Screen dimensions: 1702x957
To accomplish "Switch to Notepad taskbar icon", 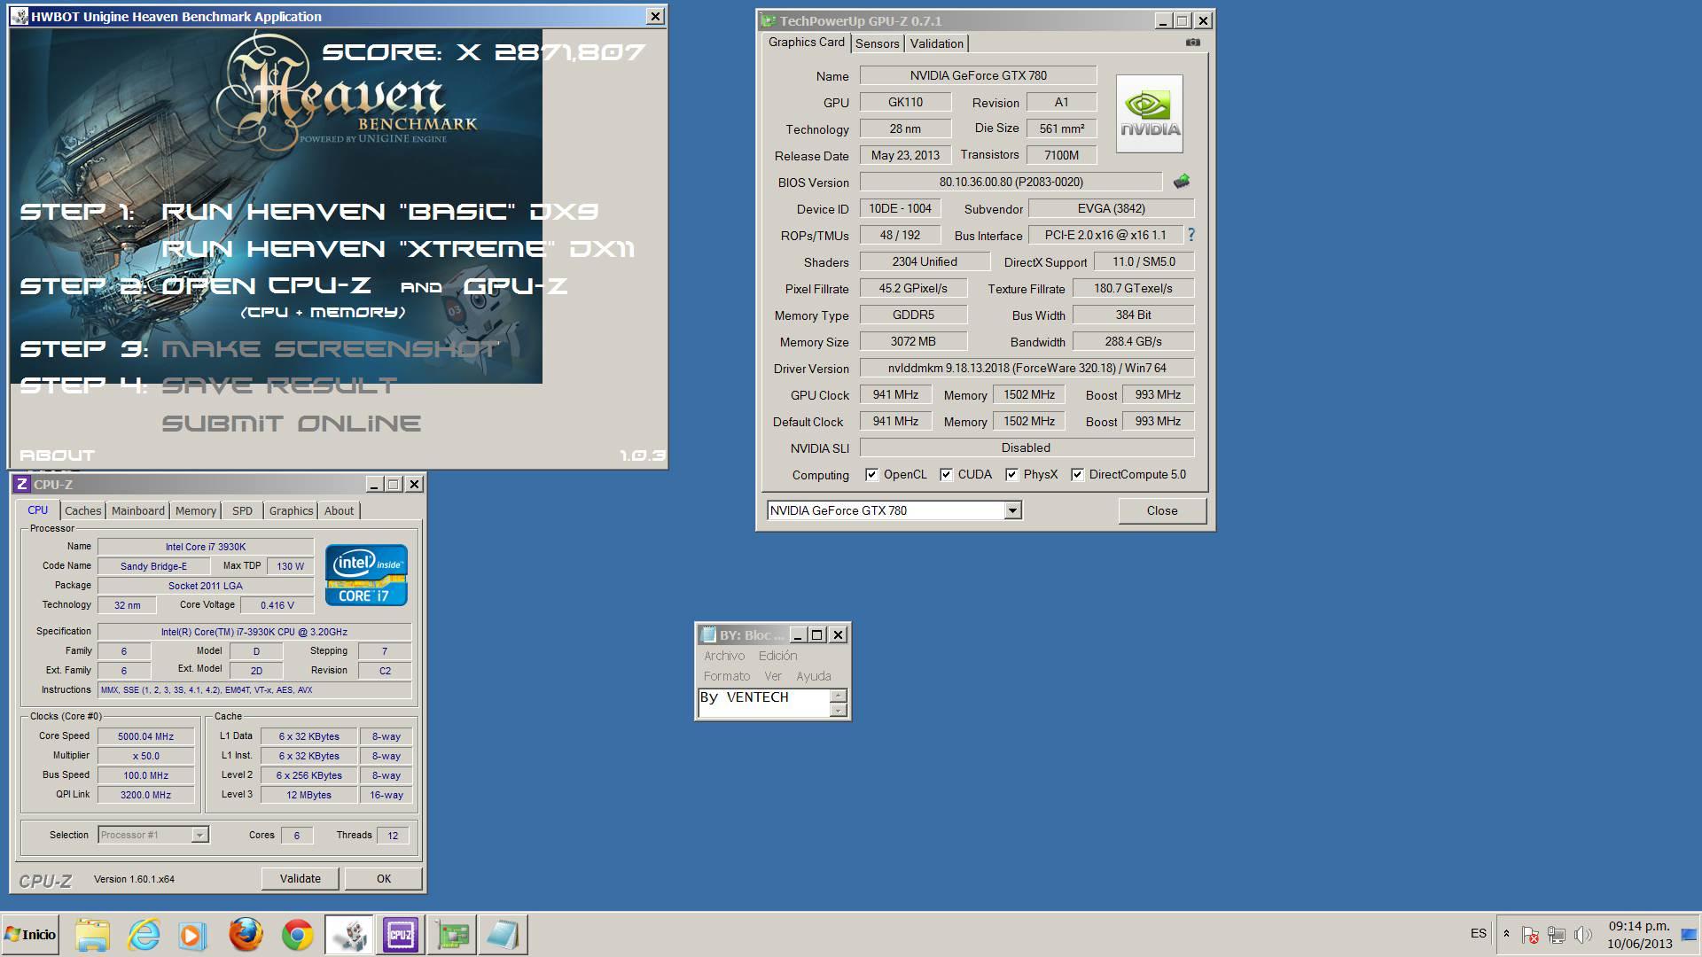I will coord(503,935).
